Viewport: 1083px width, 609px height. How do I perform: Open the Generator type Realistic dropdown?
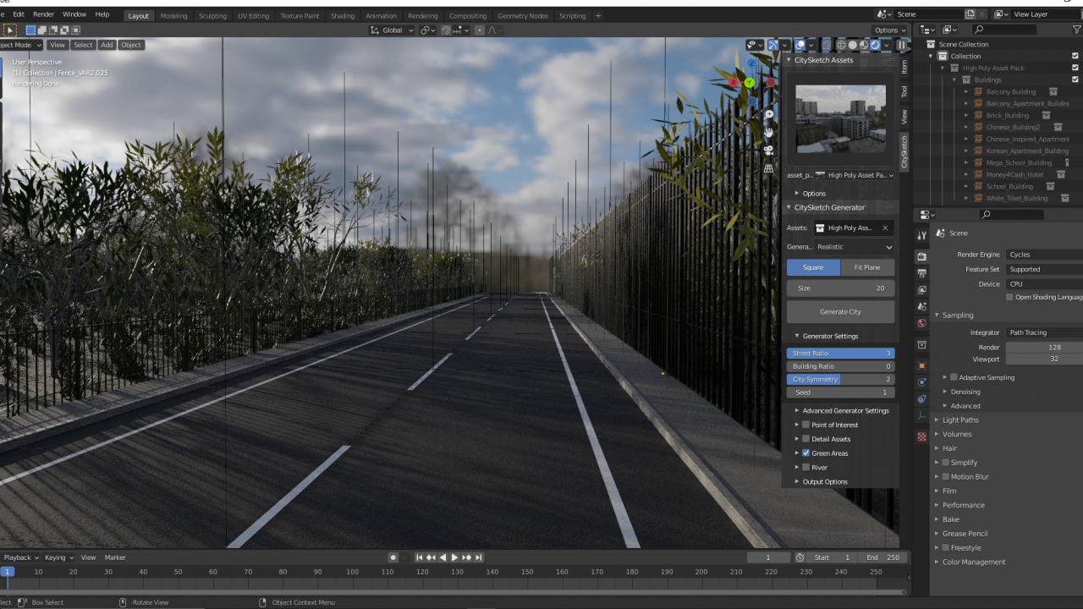(855, 247)
